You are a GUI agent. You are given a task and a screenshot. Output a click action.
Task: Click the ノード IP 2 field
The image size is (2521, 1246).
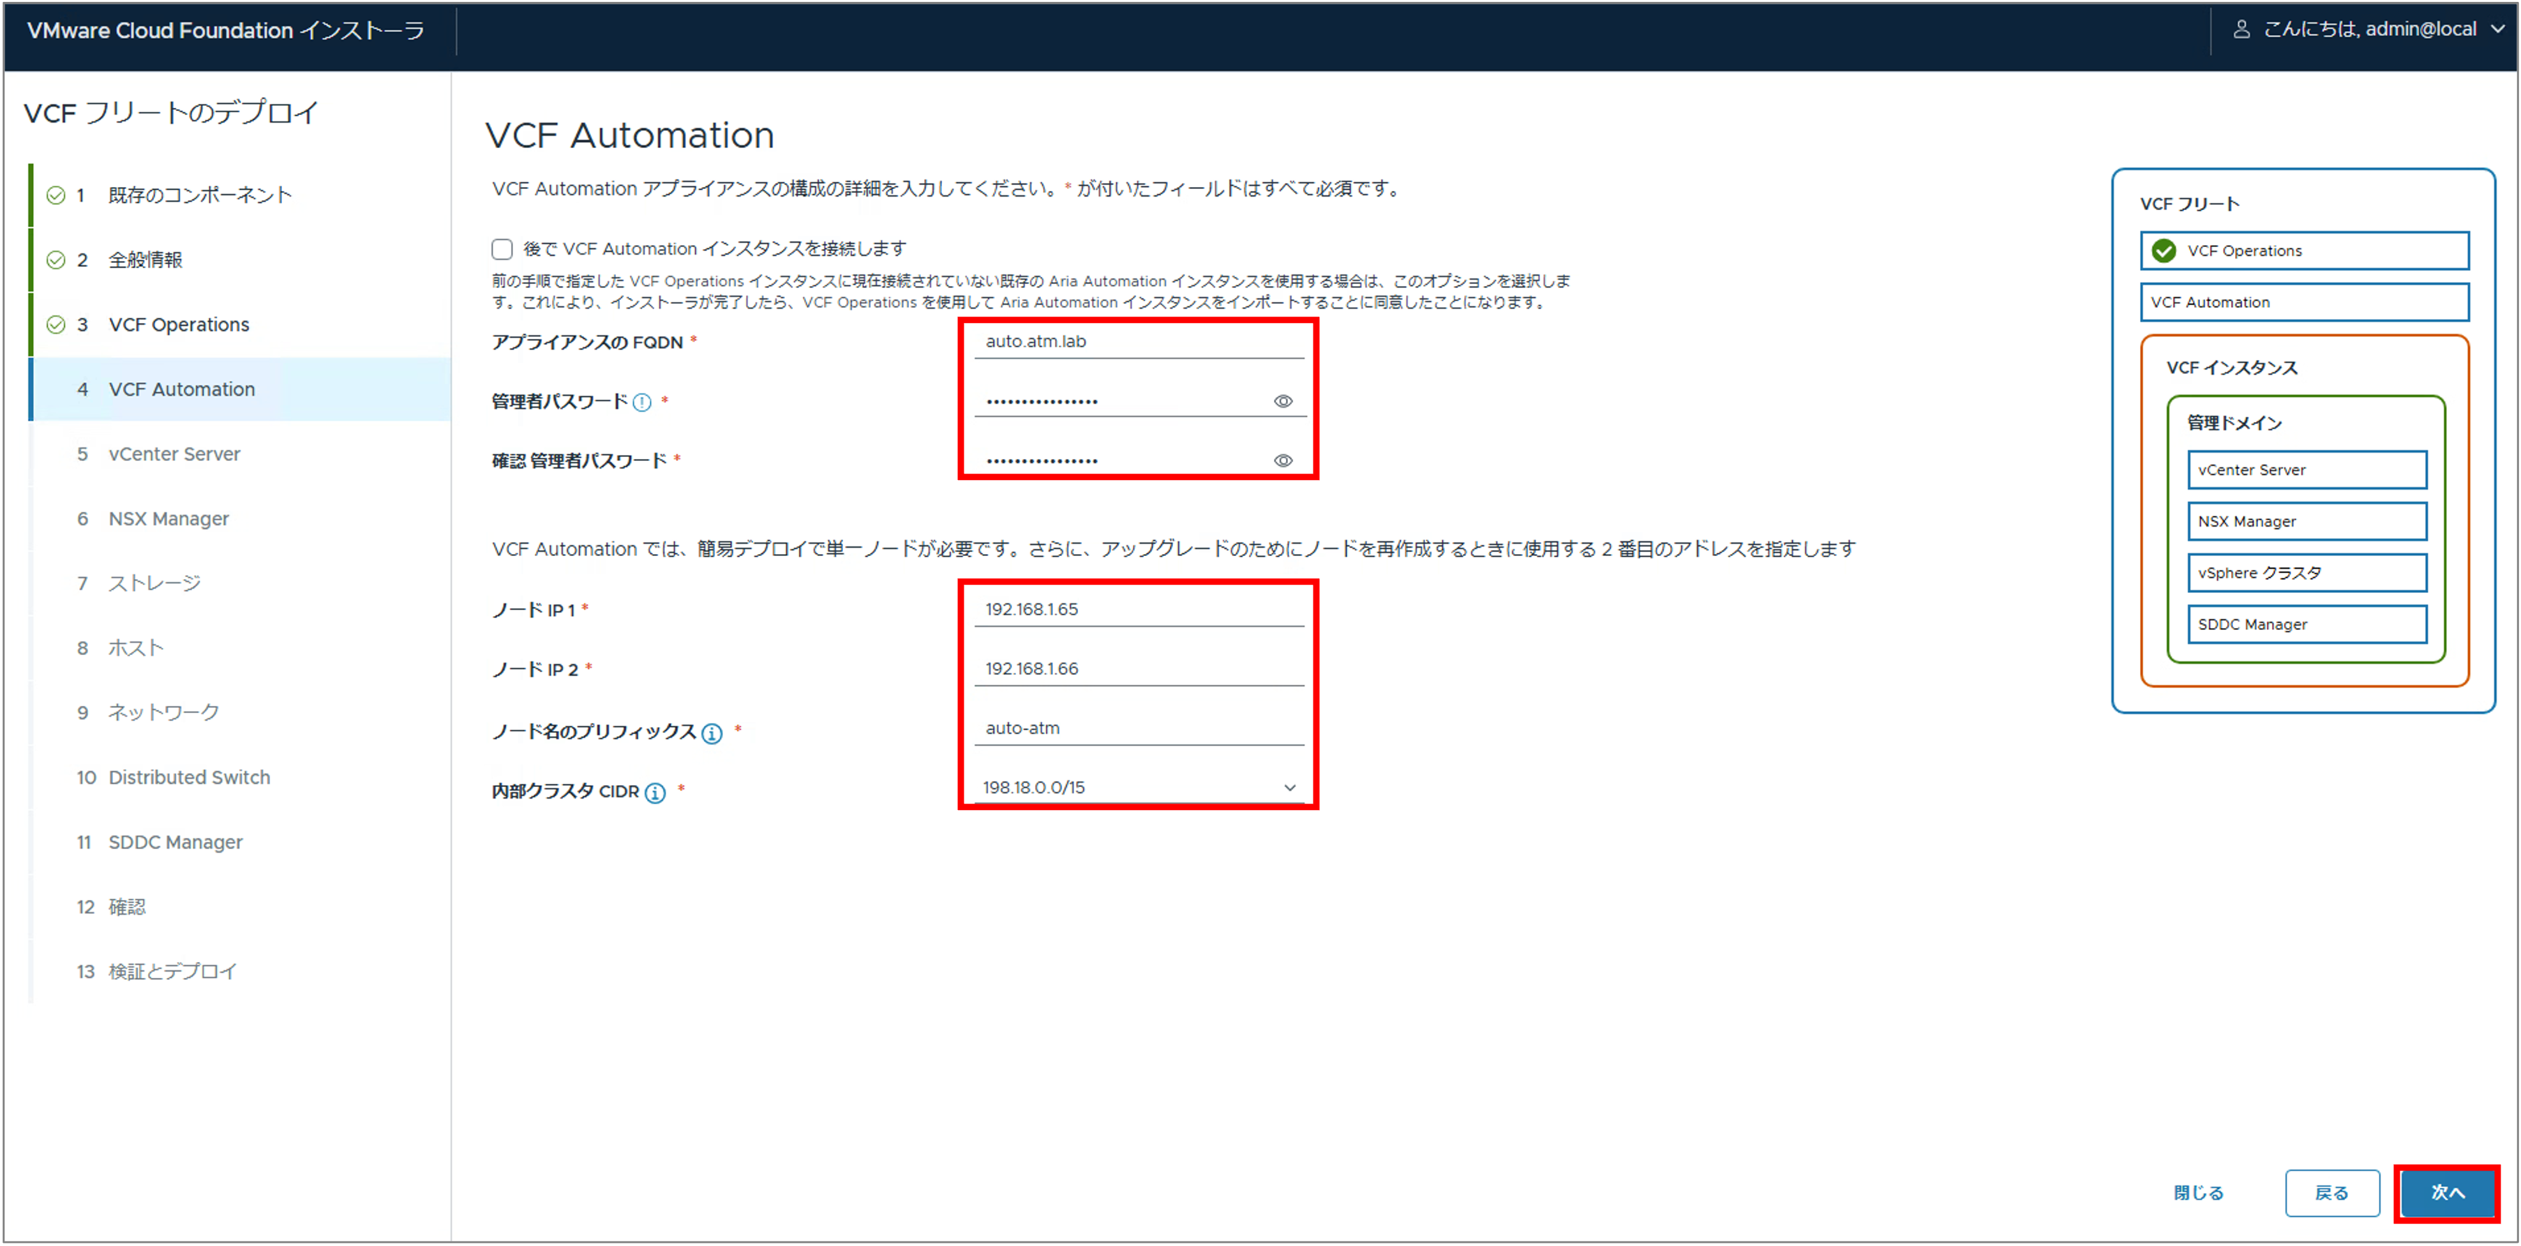point(1139,670)
